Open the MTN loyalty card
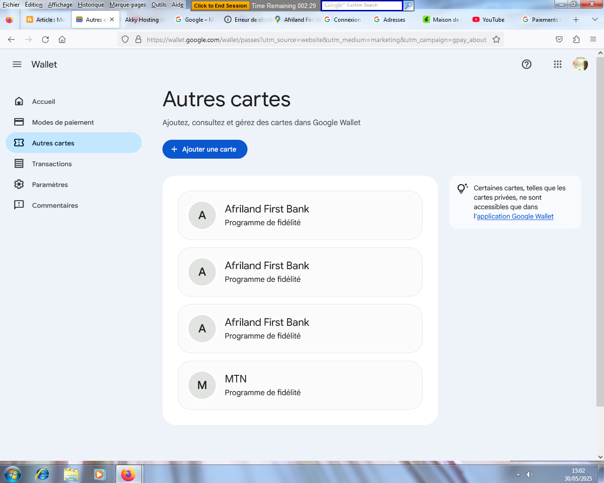Image resolution: width=604 pixels, height=483 pixels. [300, 385]
